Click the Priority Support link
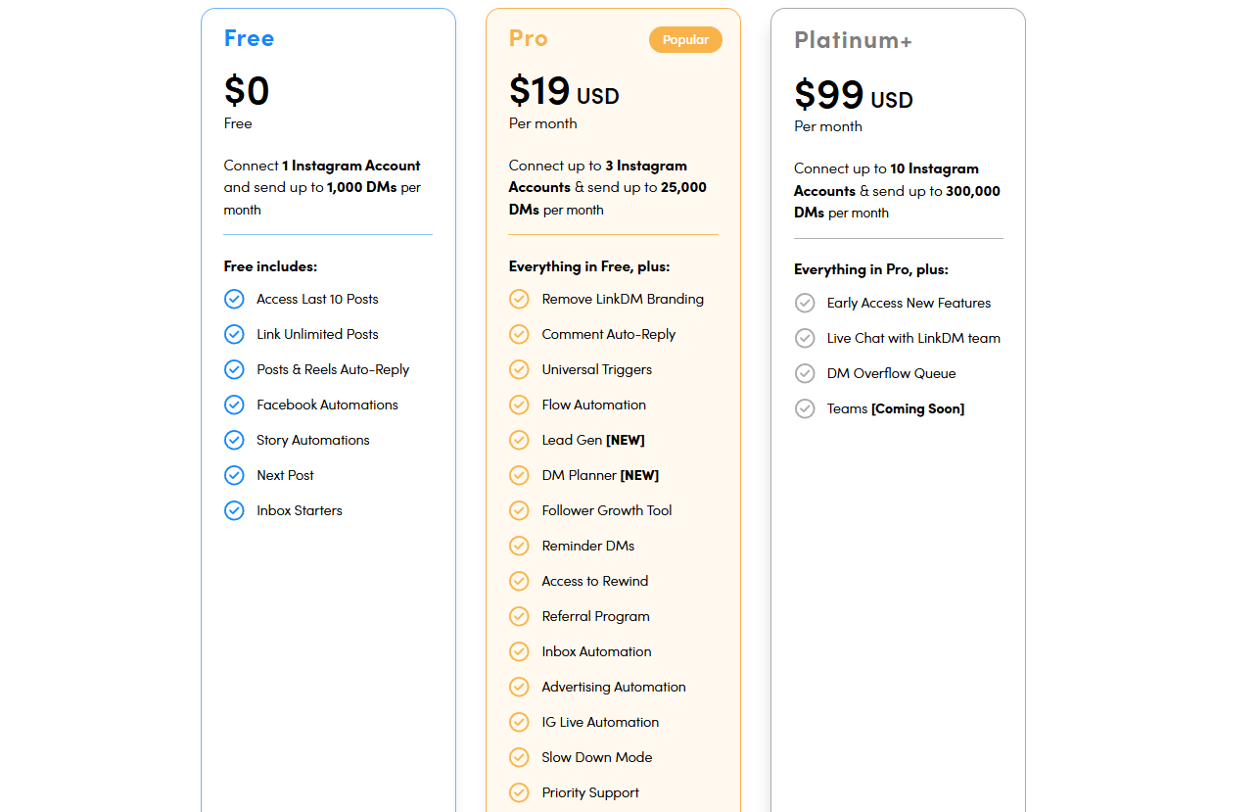This screenshot has height=812, width=1259. [590, 792]
